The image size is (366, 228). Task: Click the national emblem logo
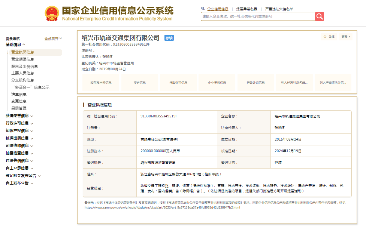[x=52, y=13]
